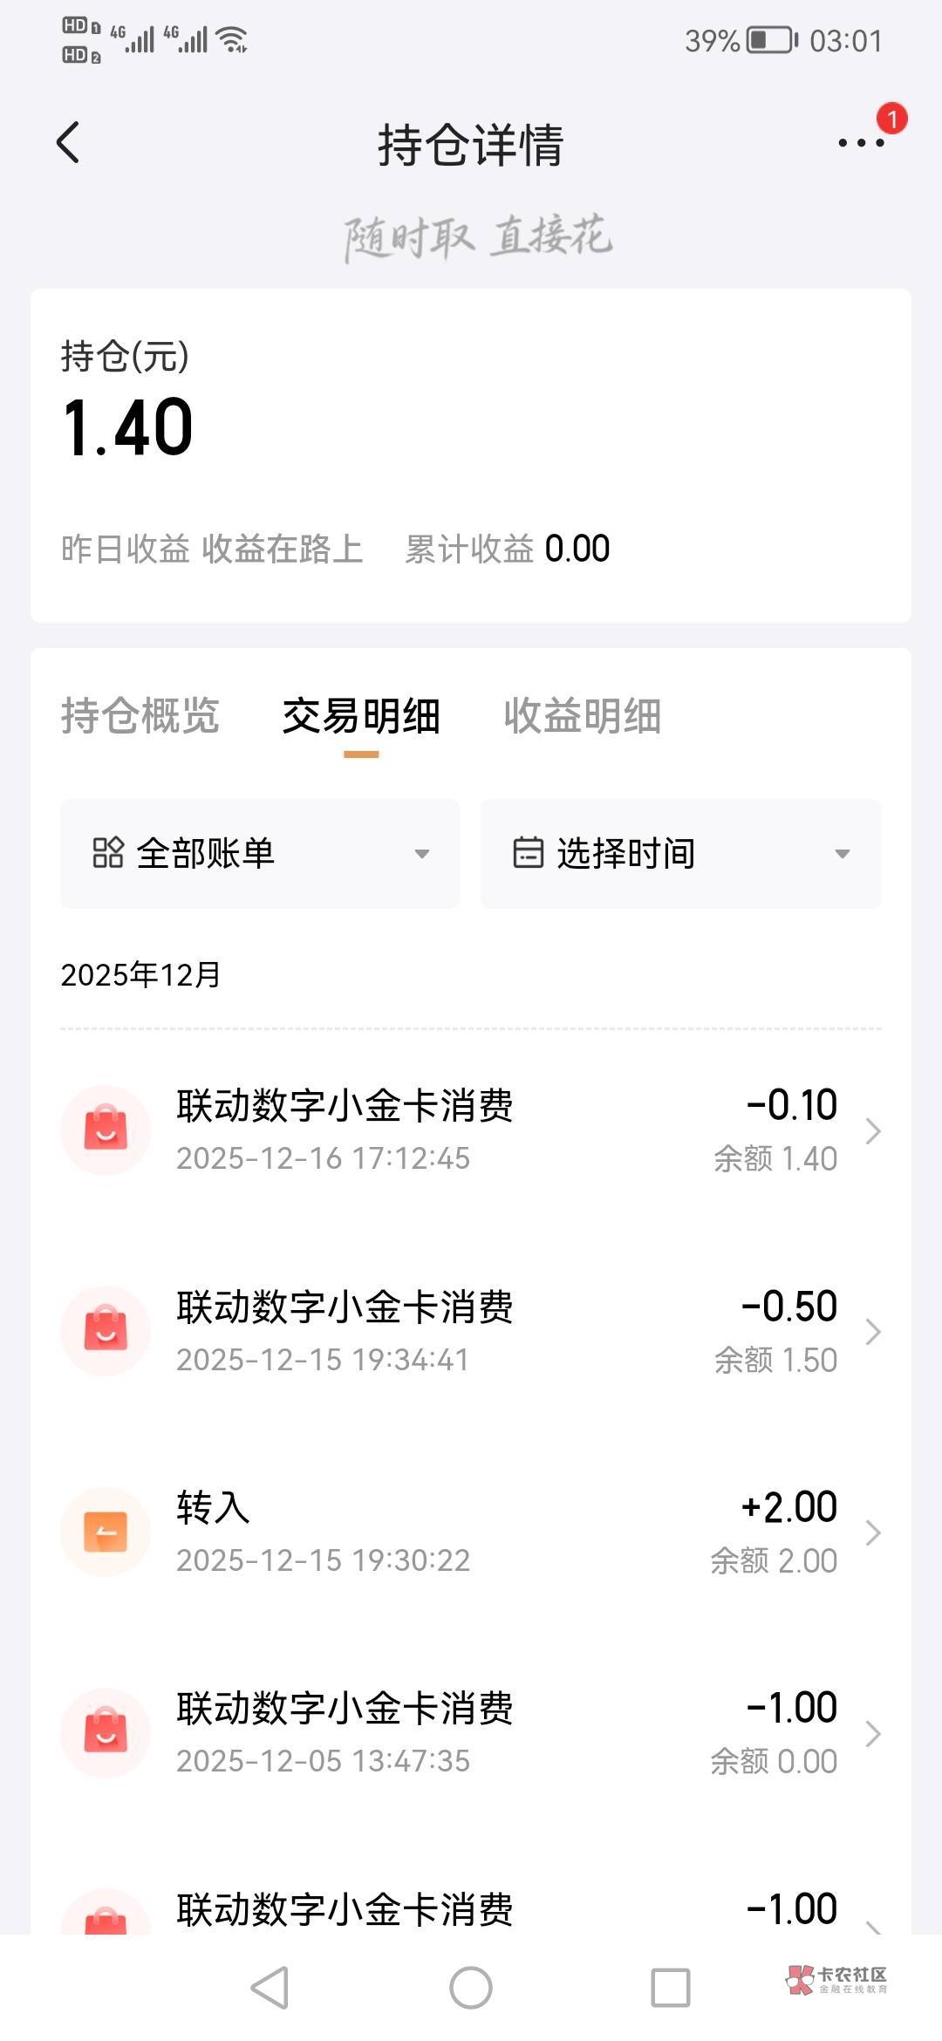Expand details chevron for -0.50 transaction
942x2041 pixels.
[x=872, y=1332]
